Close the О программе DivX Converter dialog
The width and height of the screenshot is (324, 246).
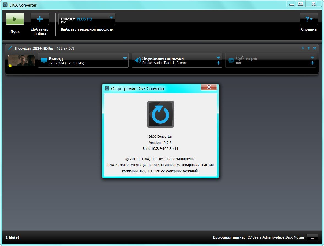(x=209, y=87)
